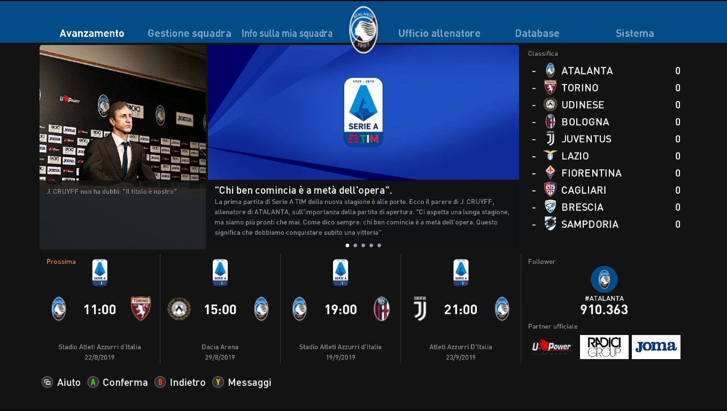The height and width of the screenshot is (411, 727).
Task: Click the 11:00 kickoff time
Action: pos(100,309)
